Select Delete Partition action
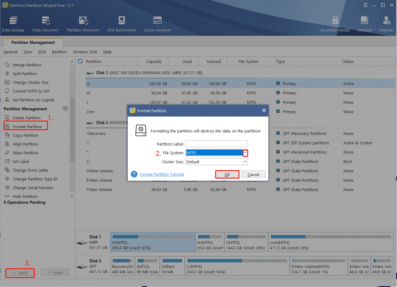Image resolution: width=397 pixels, height=287 pixels. 26,118
